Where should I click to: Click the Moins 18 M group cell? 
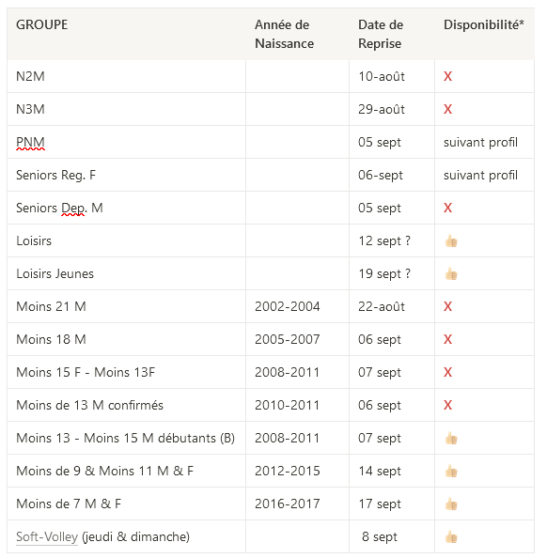click(51, 339)
